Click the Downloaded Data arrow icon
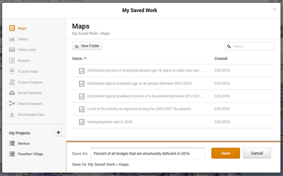The image size is (283, 176). point(12,114)
